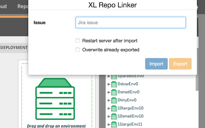Focus the Jira issue input field
The width and height of the screenshot is (205, 128).
[131, 22]
